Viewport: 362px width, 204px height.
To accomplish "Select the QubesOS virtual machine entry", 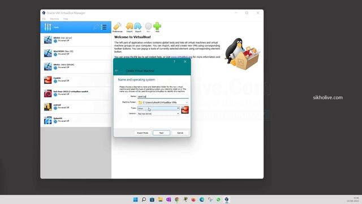I will pos(76,120).
